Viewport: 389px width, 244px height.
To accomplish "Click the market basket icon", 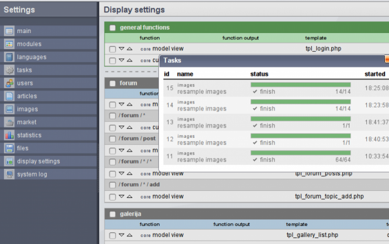I will coord(9,122).
